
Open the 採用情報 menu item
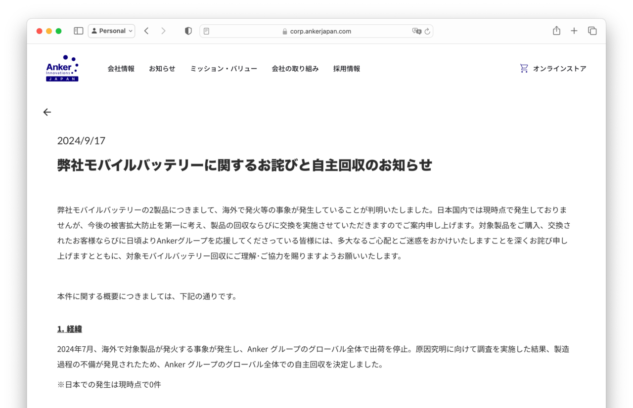347,69
